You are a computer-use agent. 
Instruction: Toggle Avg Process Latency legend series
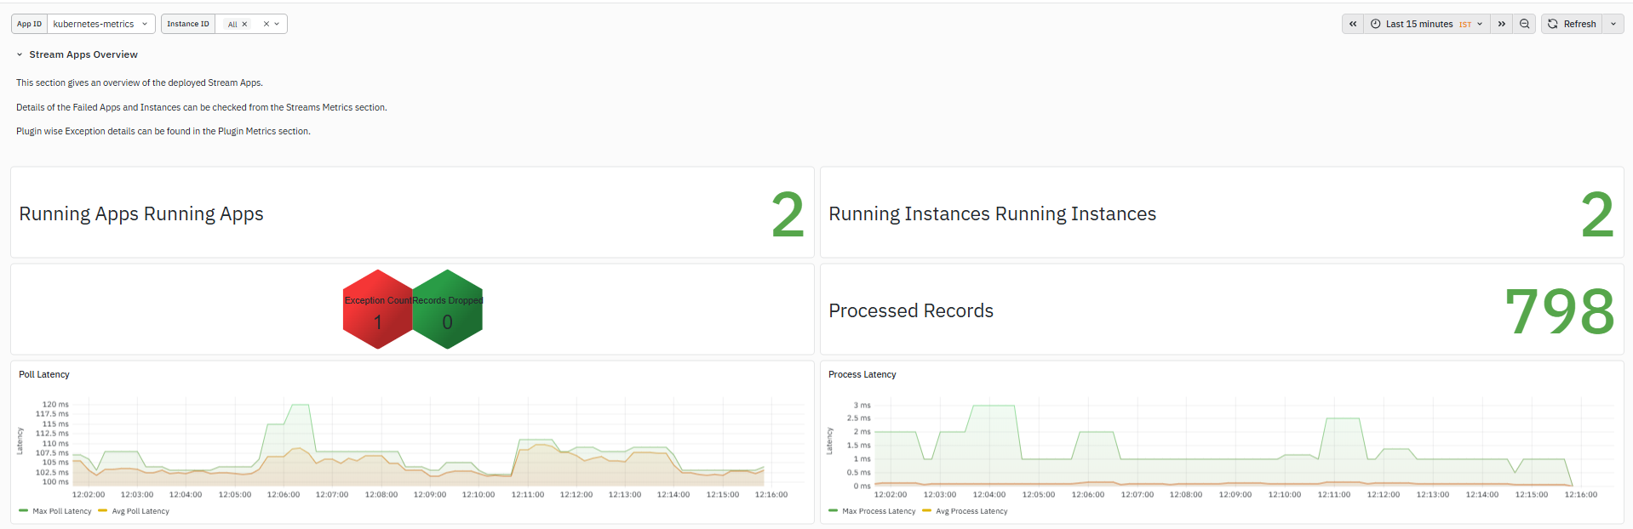tap(965, 511)
